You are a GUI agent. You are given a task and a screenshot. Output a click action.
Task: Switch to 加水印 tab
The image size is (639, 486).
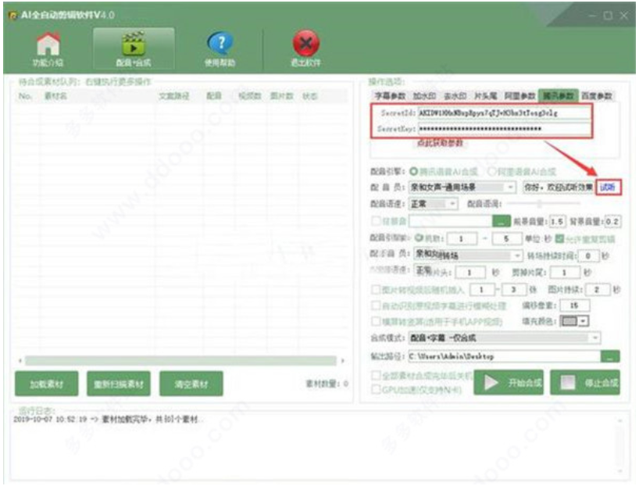pos(424,96)
